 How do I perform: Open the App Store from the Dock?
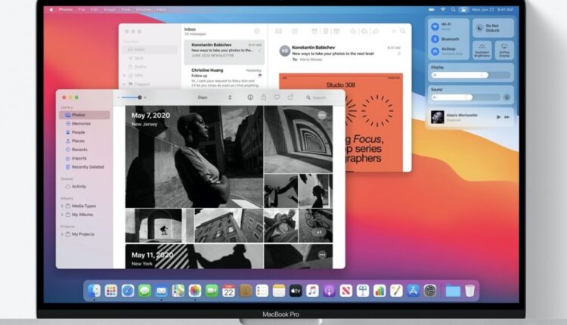pyautogui.click(x=414, y=291)
